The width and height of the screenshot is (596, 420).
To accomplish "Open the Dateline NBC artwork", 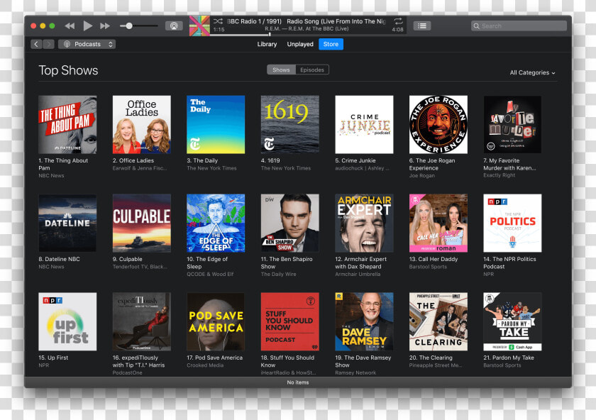I will coord(67,223).
